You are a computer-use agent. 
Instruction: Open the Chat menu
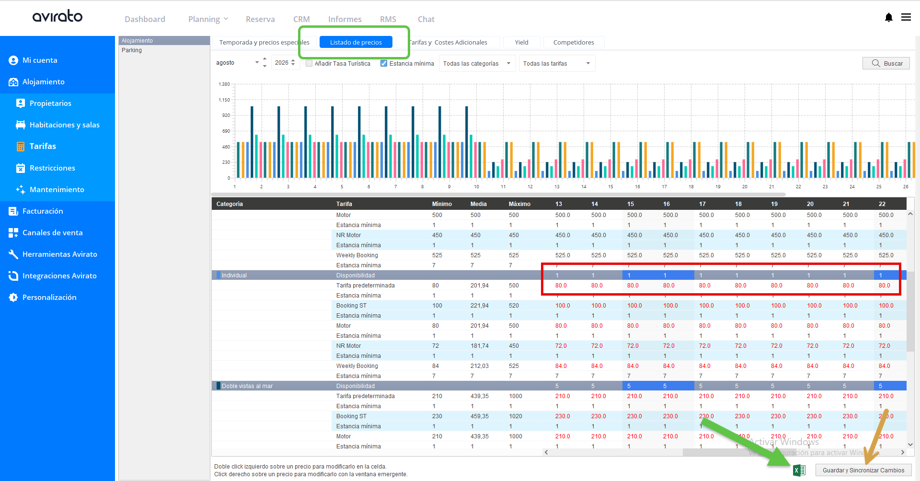(x=426, y=19)
